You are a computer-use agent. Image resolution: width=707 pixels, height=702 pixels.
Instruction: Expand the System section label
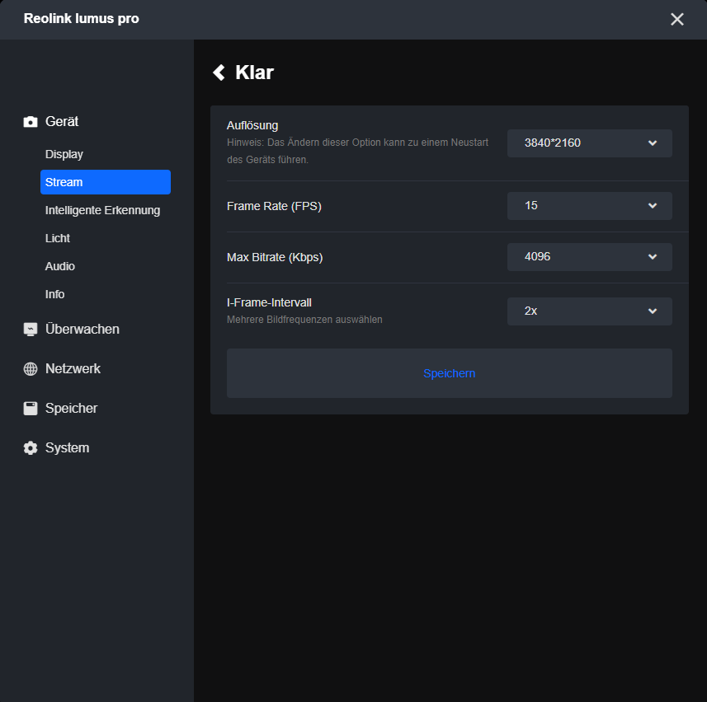[67, 448]
